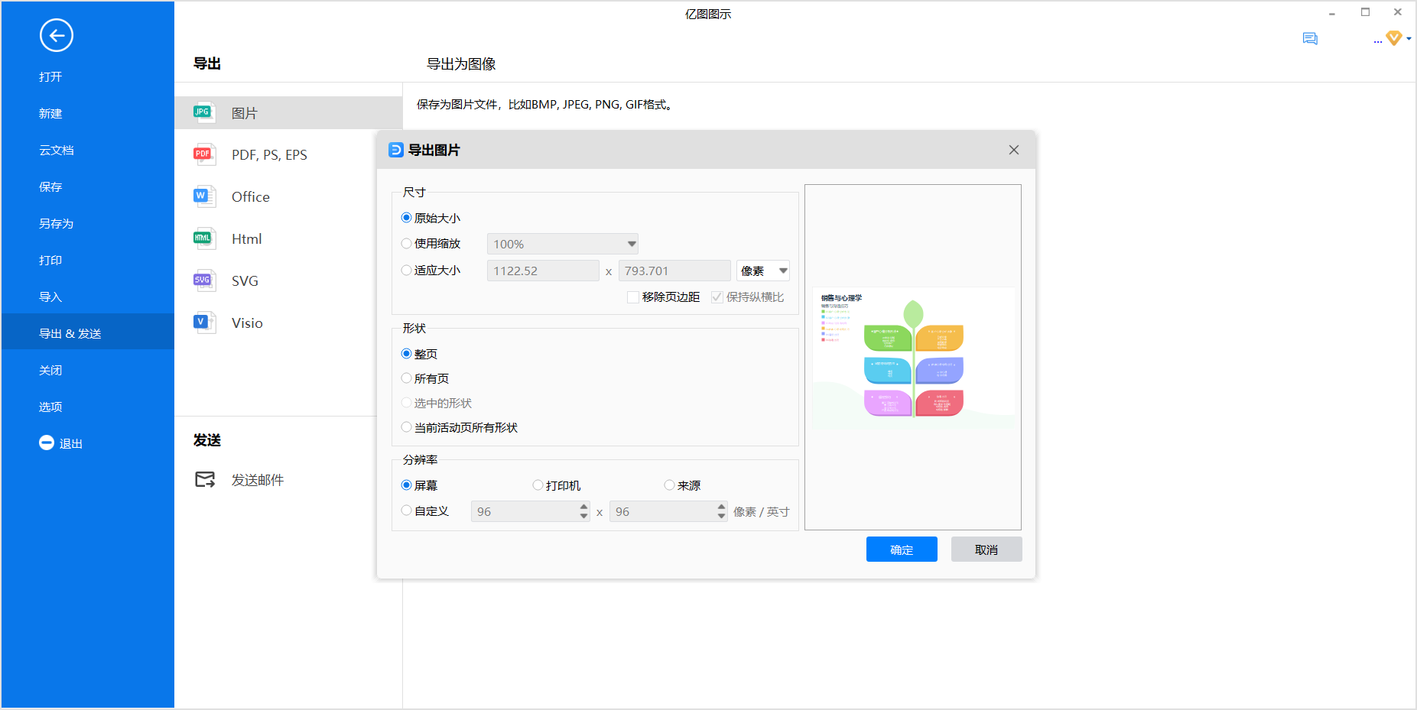This screenshot has height=710, width=1417.
Task: Tick the 移除页边距 checkbox
Action: (x=633, y=297)
